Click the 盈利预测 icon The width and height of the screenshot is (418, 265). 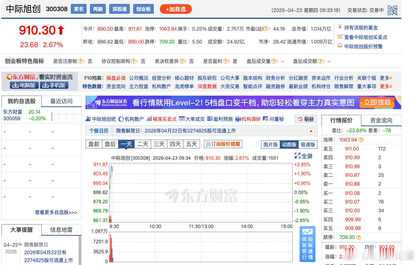[x=210, y=119]
